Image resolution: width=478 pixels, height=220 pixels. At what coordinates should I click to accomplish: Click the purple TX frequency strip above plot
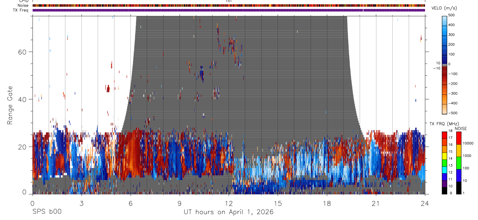tap(229, 10)
